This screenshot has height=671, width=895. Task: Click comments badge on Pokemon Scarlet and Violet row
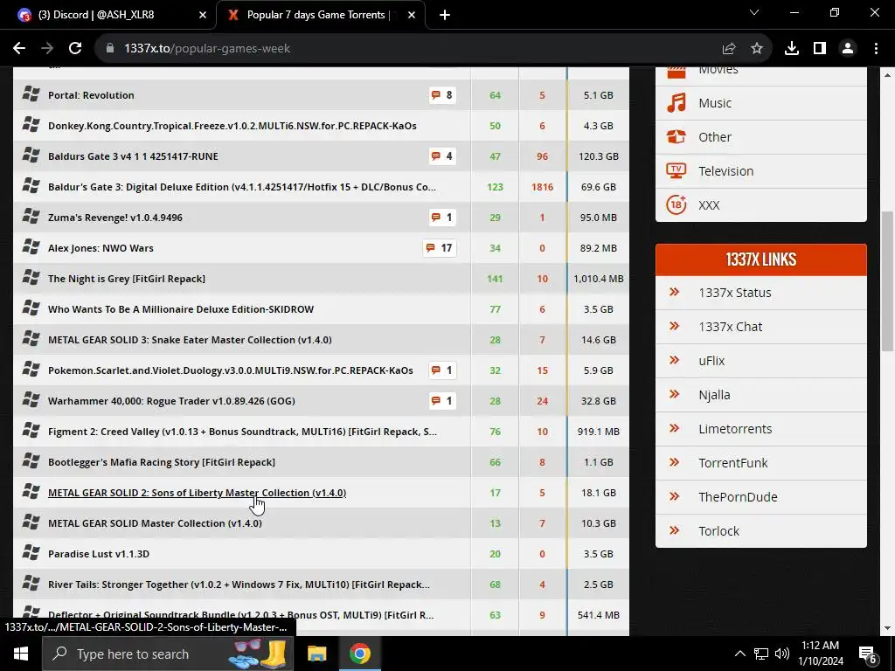pos(442,370)
